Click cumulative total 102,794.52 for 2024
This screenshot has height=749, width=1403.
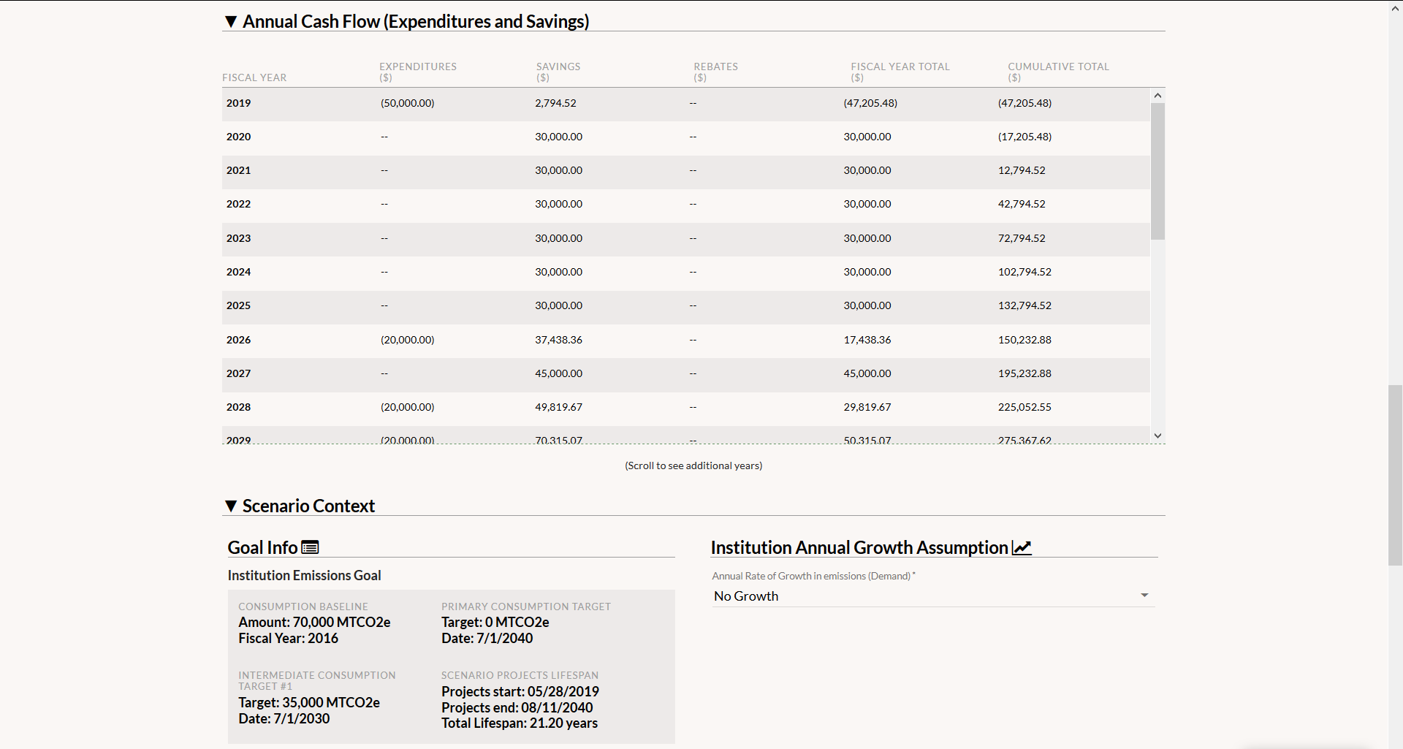1024,272
